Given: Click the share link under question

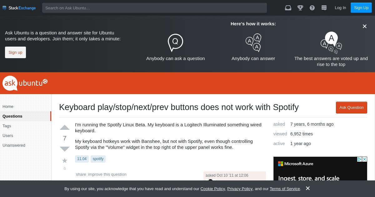Looking at the screenshot, I should click(x=81, y=174).
